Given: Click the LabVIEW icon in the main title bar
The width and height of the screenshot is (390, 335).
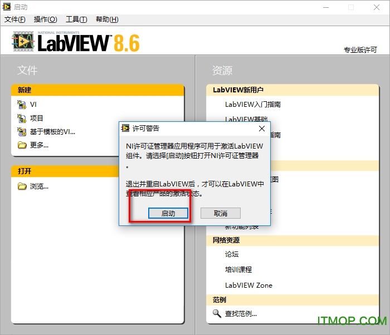Looking at the screenshot, I should pyautogui.click(x=7, y=7).
